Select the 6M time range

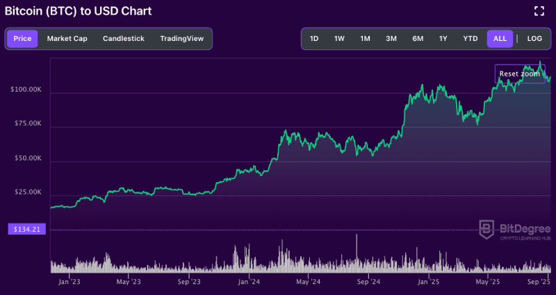418,39
